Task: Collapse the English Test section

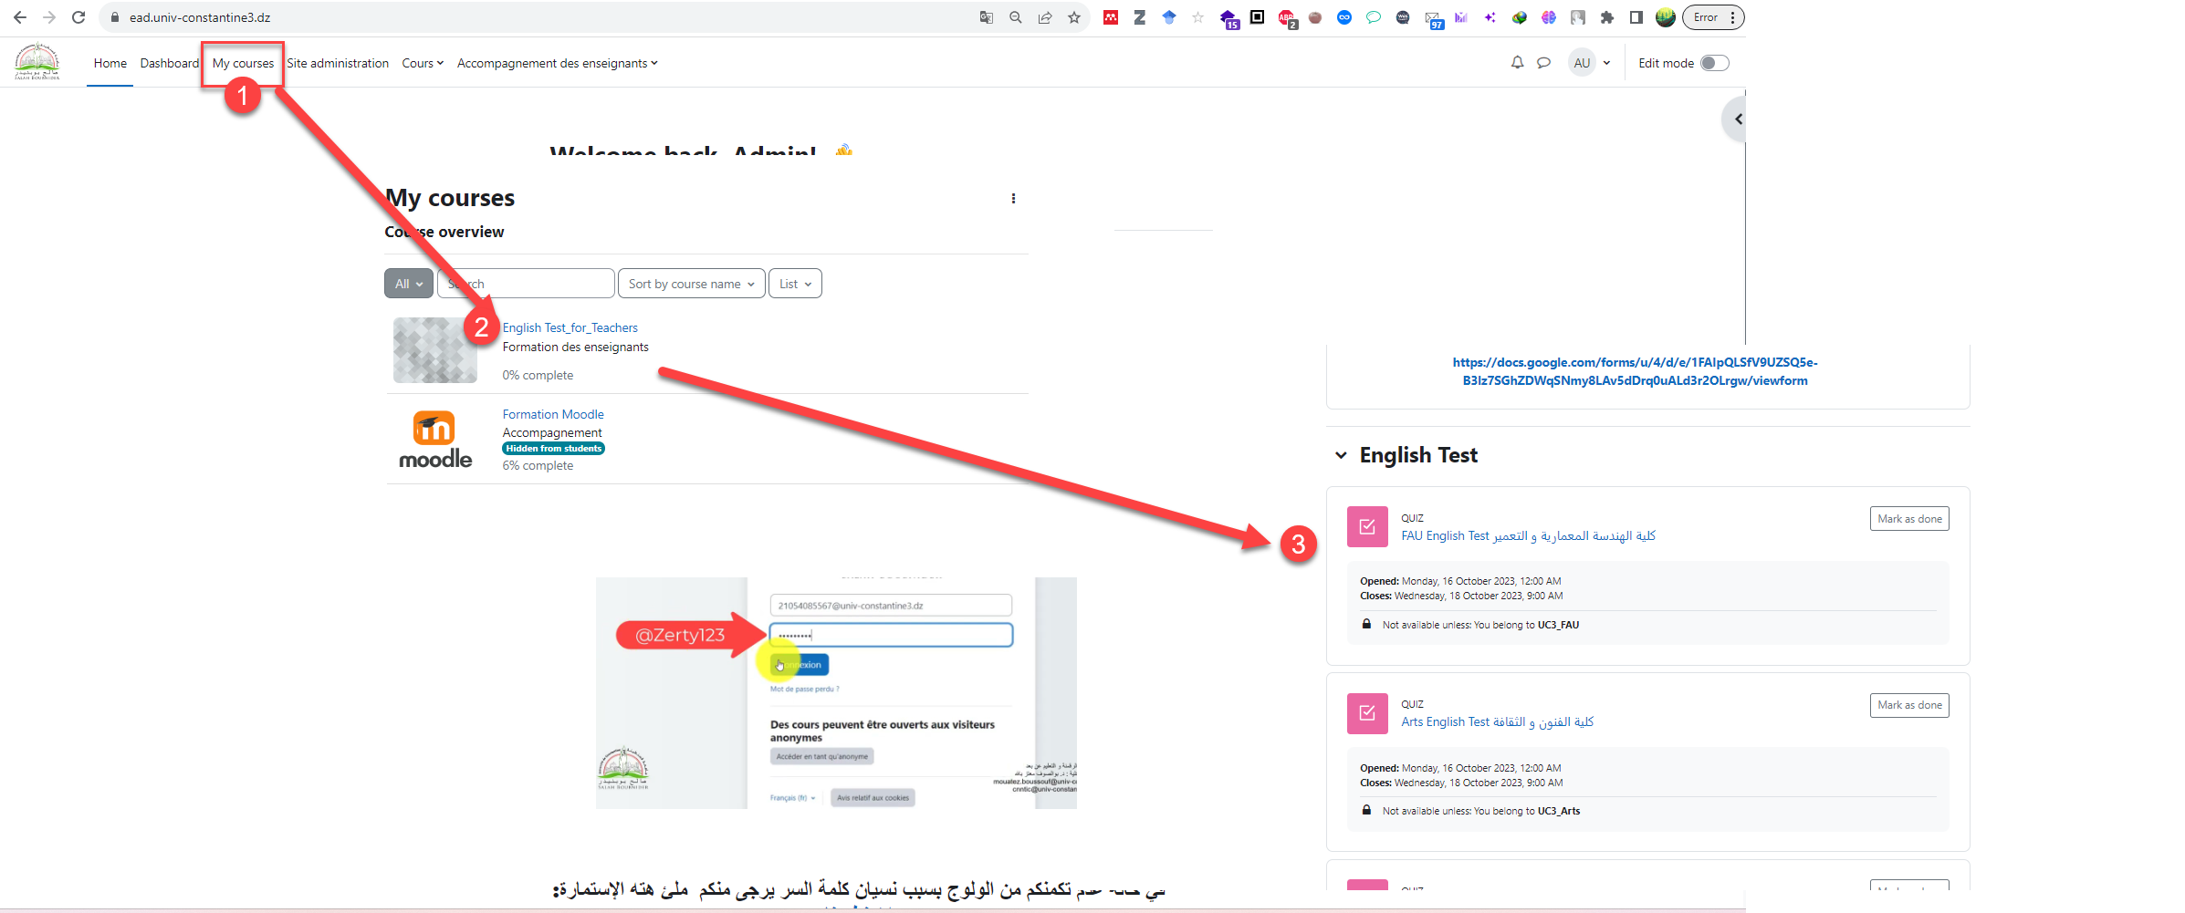Action: pyautogui.click(x=1341, y=455)
